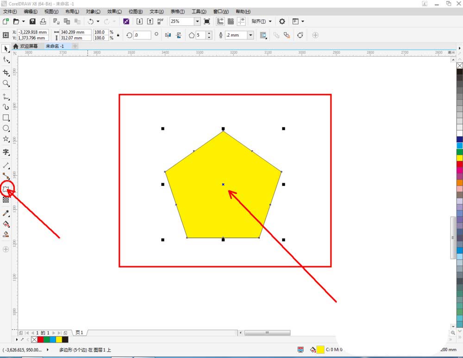
Task: Toggle the lock ratio padlock for scaling
Action: pos(118,35)
